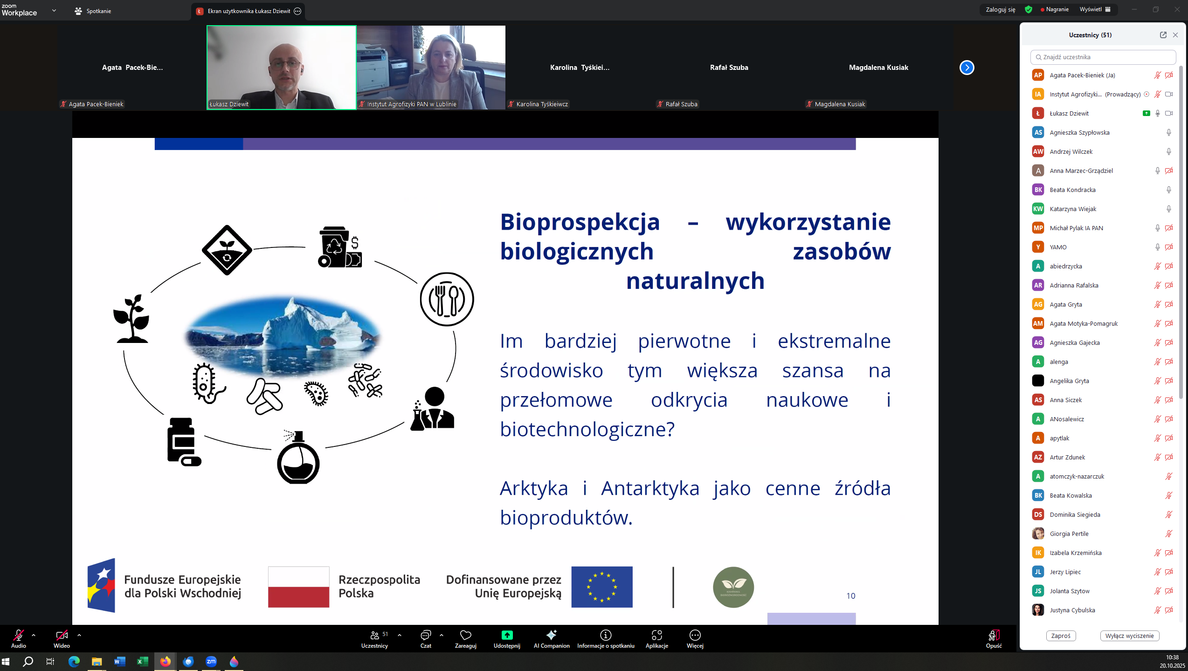The width and height of the screenshot is (1188, 671).
Task: Open the AI Companion sparkle icon
Action: [552, 635]
